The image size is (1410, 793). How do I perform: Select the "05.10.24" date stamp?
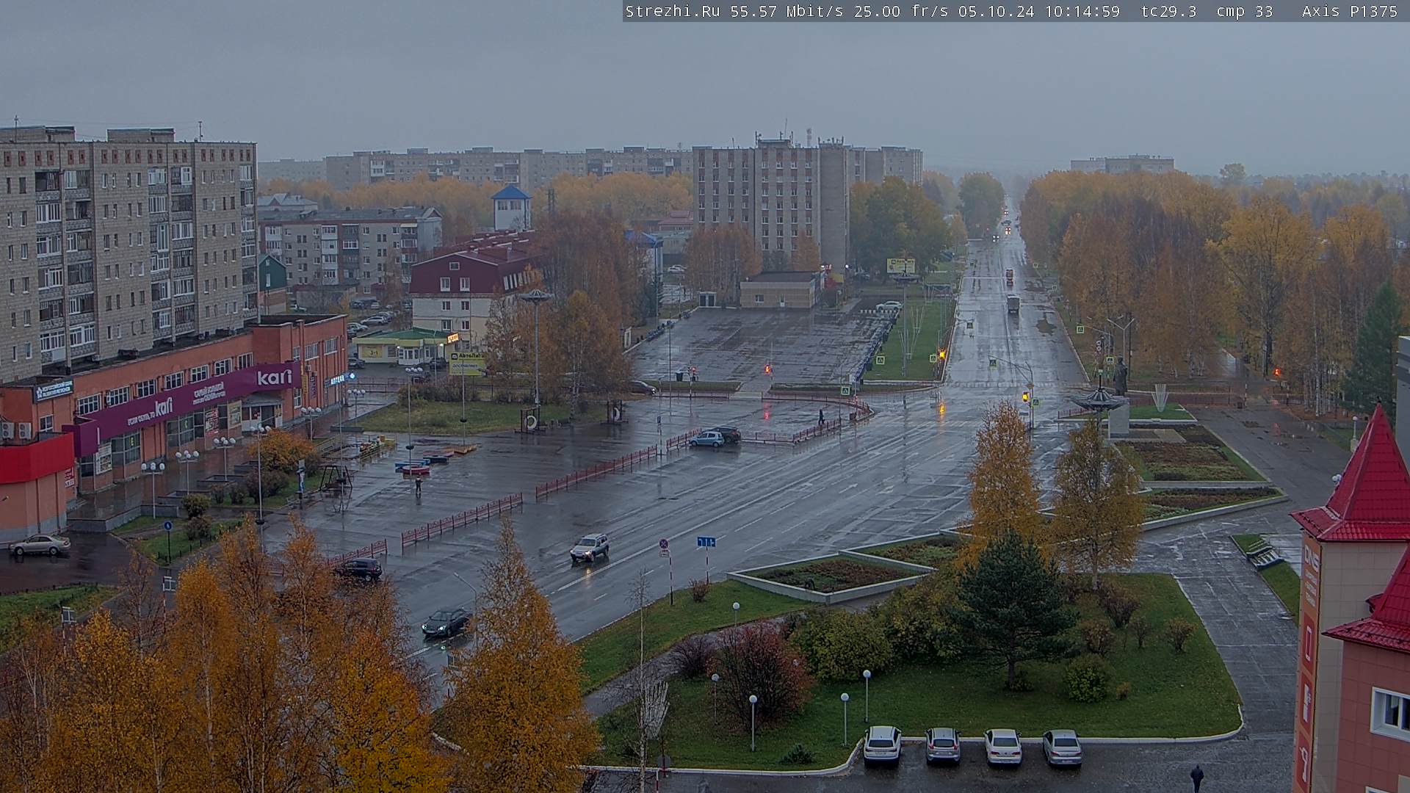[x=996, y=12]
